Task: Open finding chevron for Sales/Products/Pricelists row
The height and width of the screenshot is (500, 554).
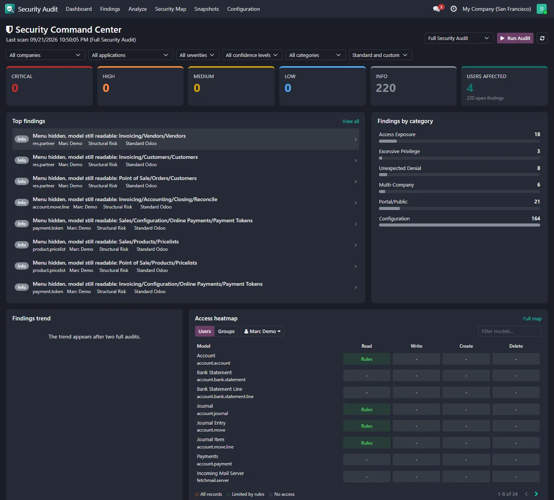Action: (355, 245)
